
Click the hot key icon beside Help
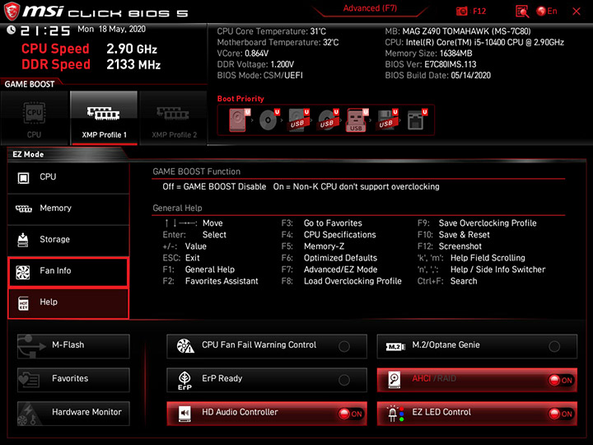[x=23, y=303]
